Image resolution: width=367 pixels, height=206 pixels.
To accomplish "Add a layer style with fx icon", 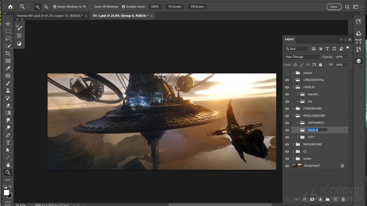I will pyautogui.click(x=304, y=199).
